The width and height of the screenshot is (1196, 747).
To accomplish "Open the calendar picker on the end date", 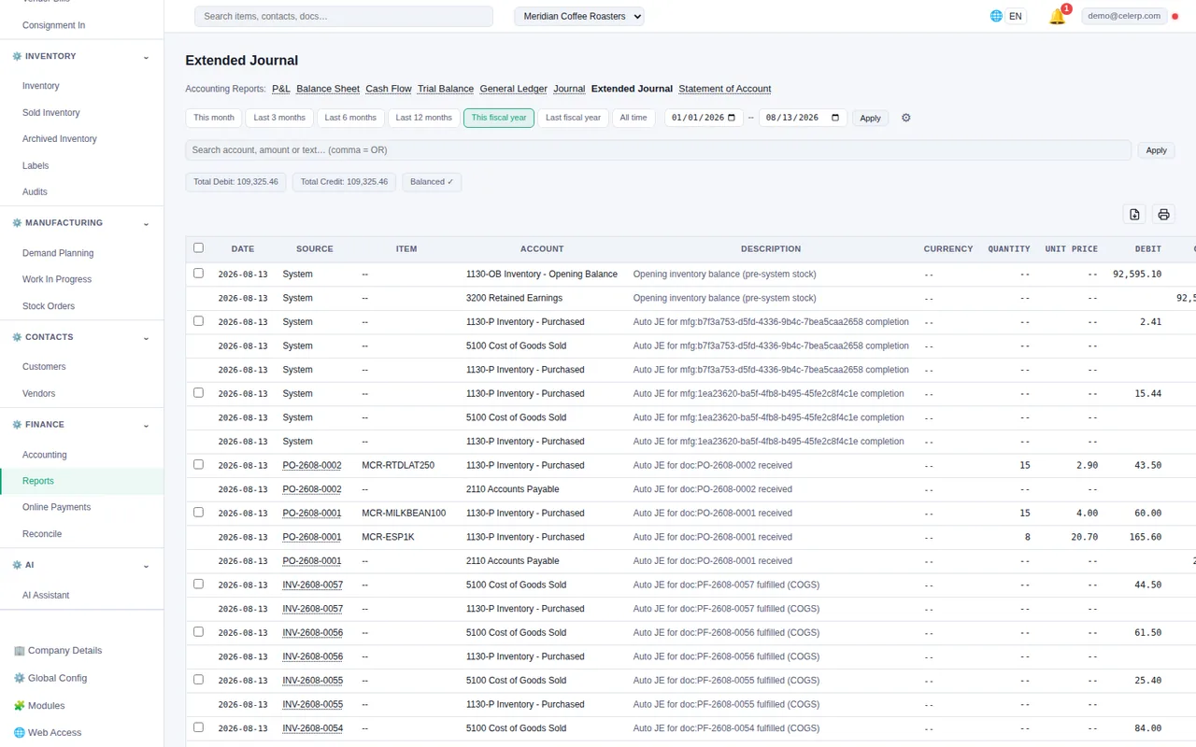I will (x=835, y=118).
